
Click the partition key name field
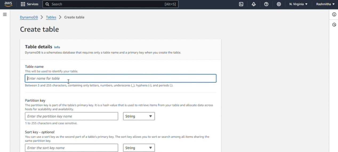pos(71,116)
